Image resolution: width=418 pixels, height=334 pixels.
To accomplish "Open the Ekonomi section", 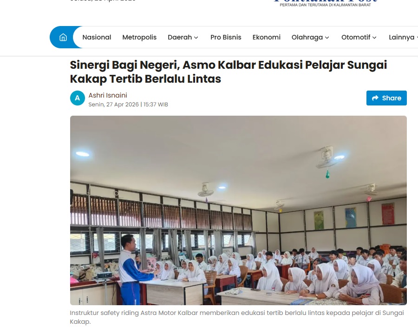I will 266,37.
